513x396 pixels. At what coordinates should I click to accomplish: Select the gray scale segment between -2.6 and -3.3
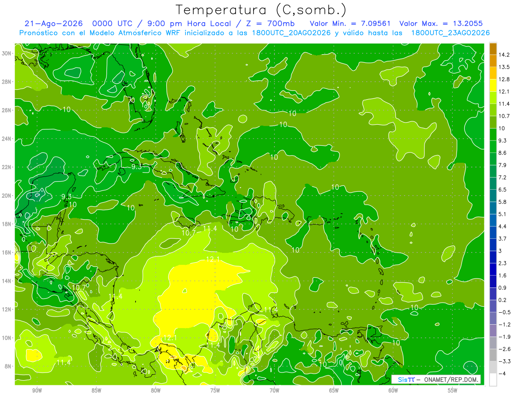(x=493, y=355)
